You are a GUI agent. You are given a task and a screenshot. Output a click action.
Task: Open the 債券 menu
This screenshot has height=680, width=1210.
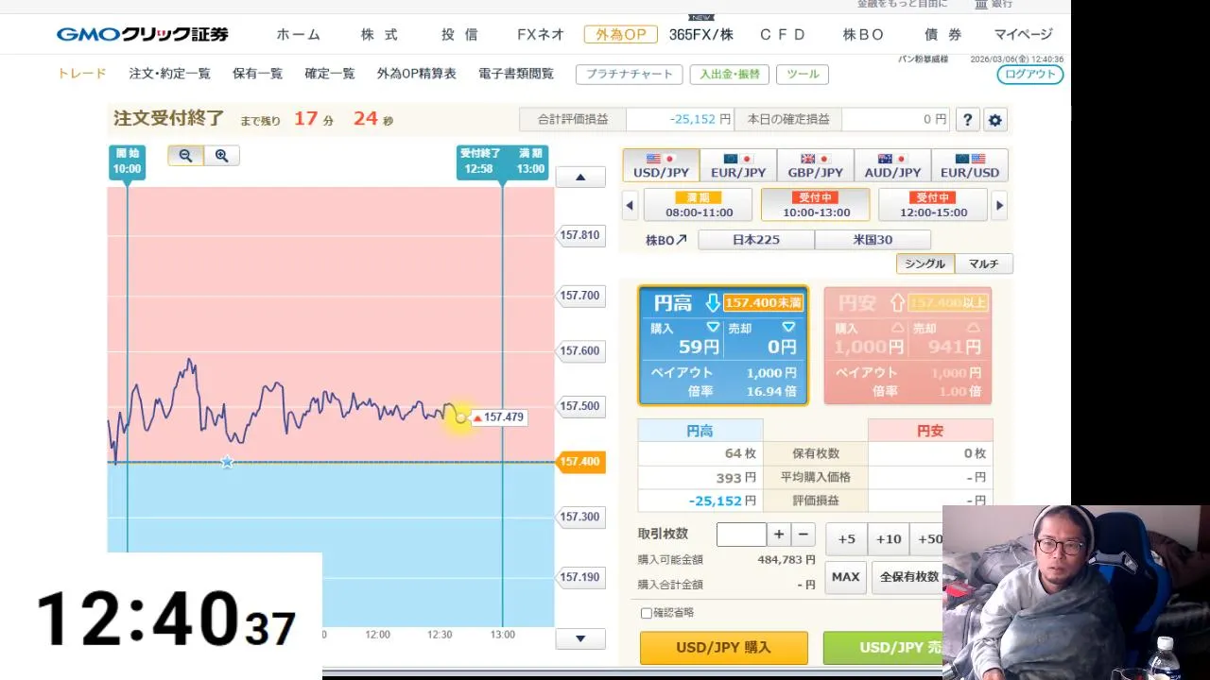tap(942, 35)
